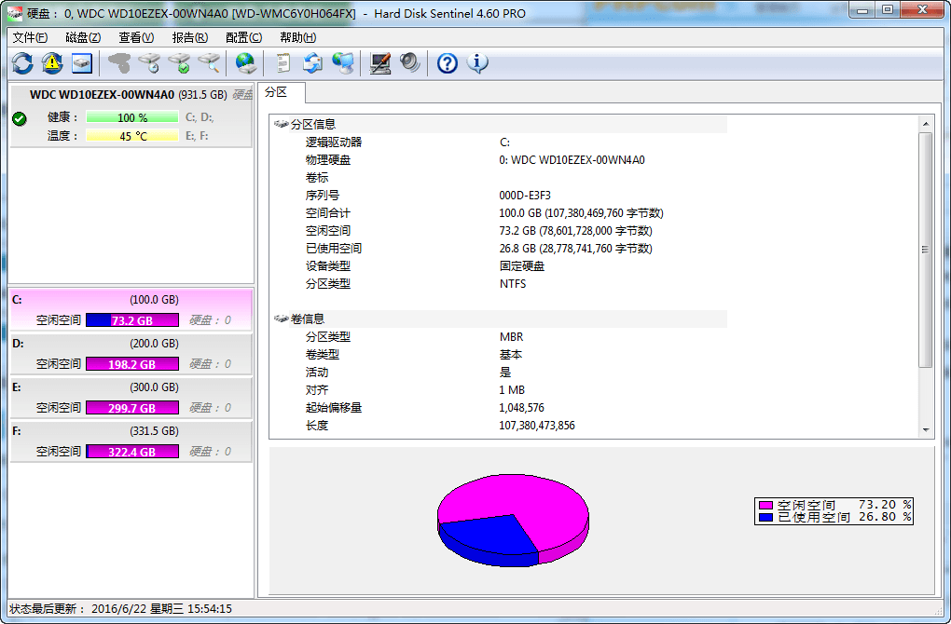The width and height of the screenshot is (951, 624).
Task: Click the serial number value 000D-E3F3
Action: click(x=525, y=195)
